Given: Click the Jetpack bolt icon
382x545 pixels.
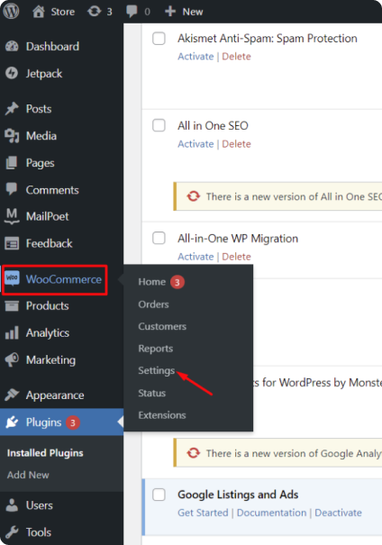Looking at the screenshot, I should click(12, 73).
